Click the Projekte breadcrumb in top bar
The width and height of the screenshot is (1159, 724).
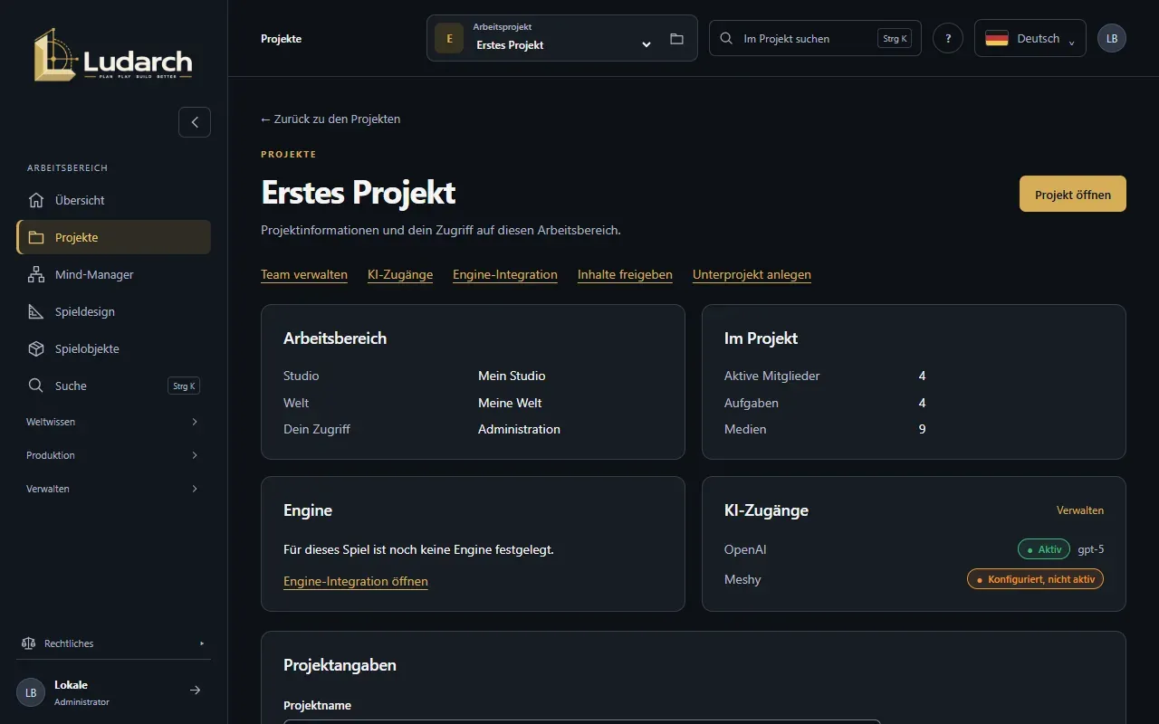coord(282,39)
